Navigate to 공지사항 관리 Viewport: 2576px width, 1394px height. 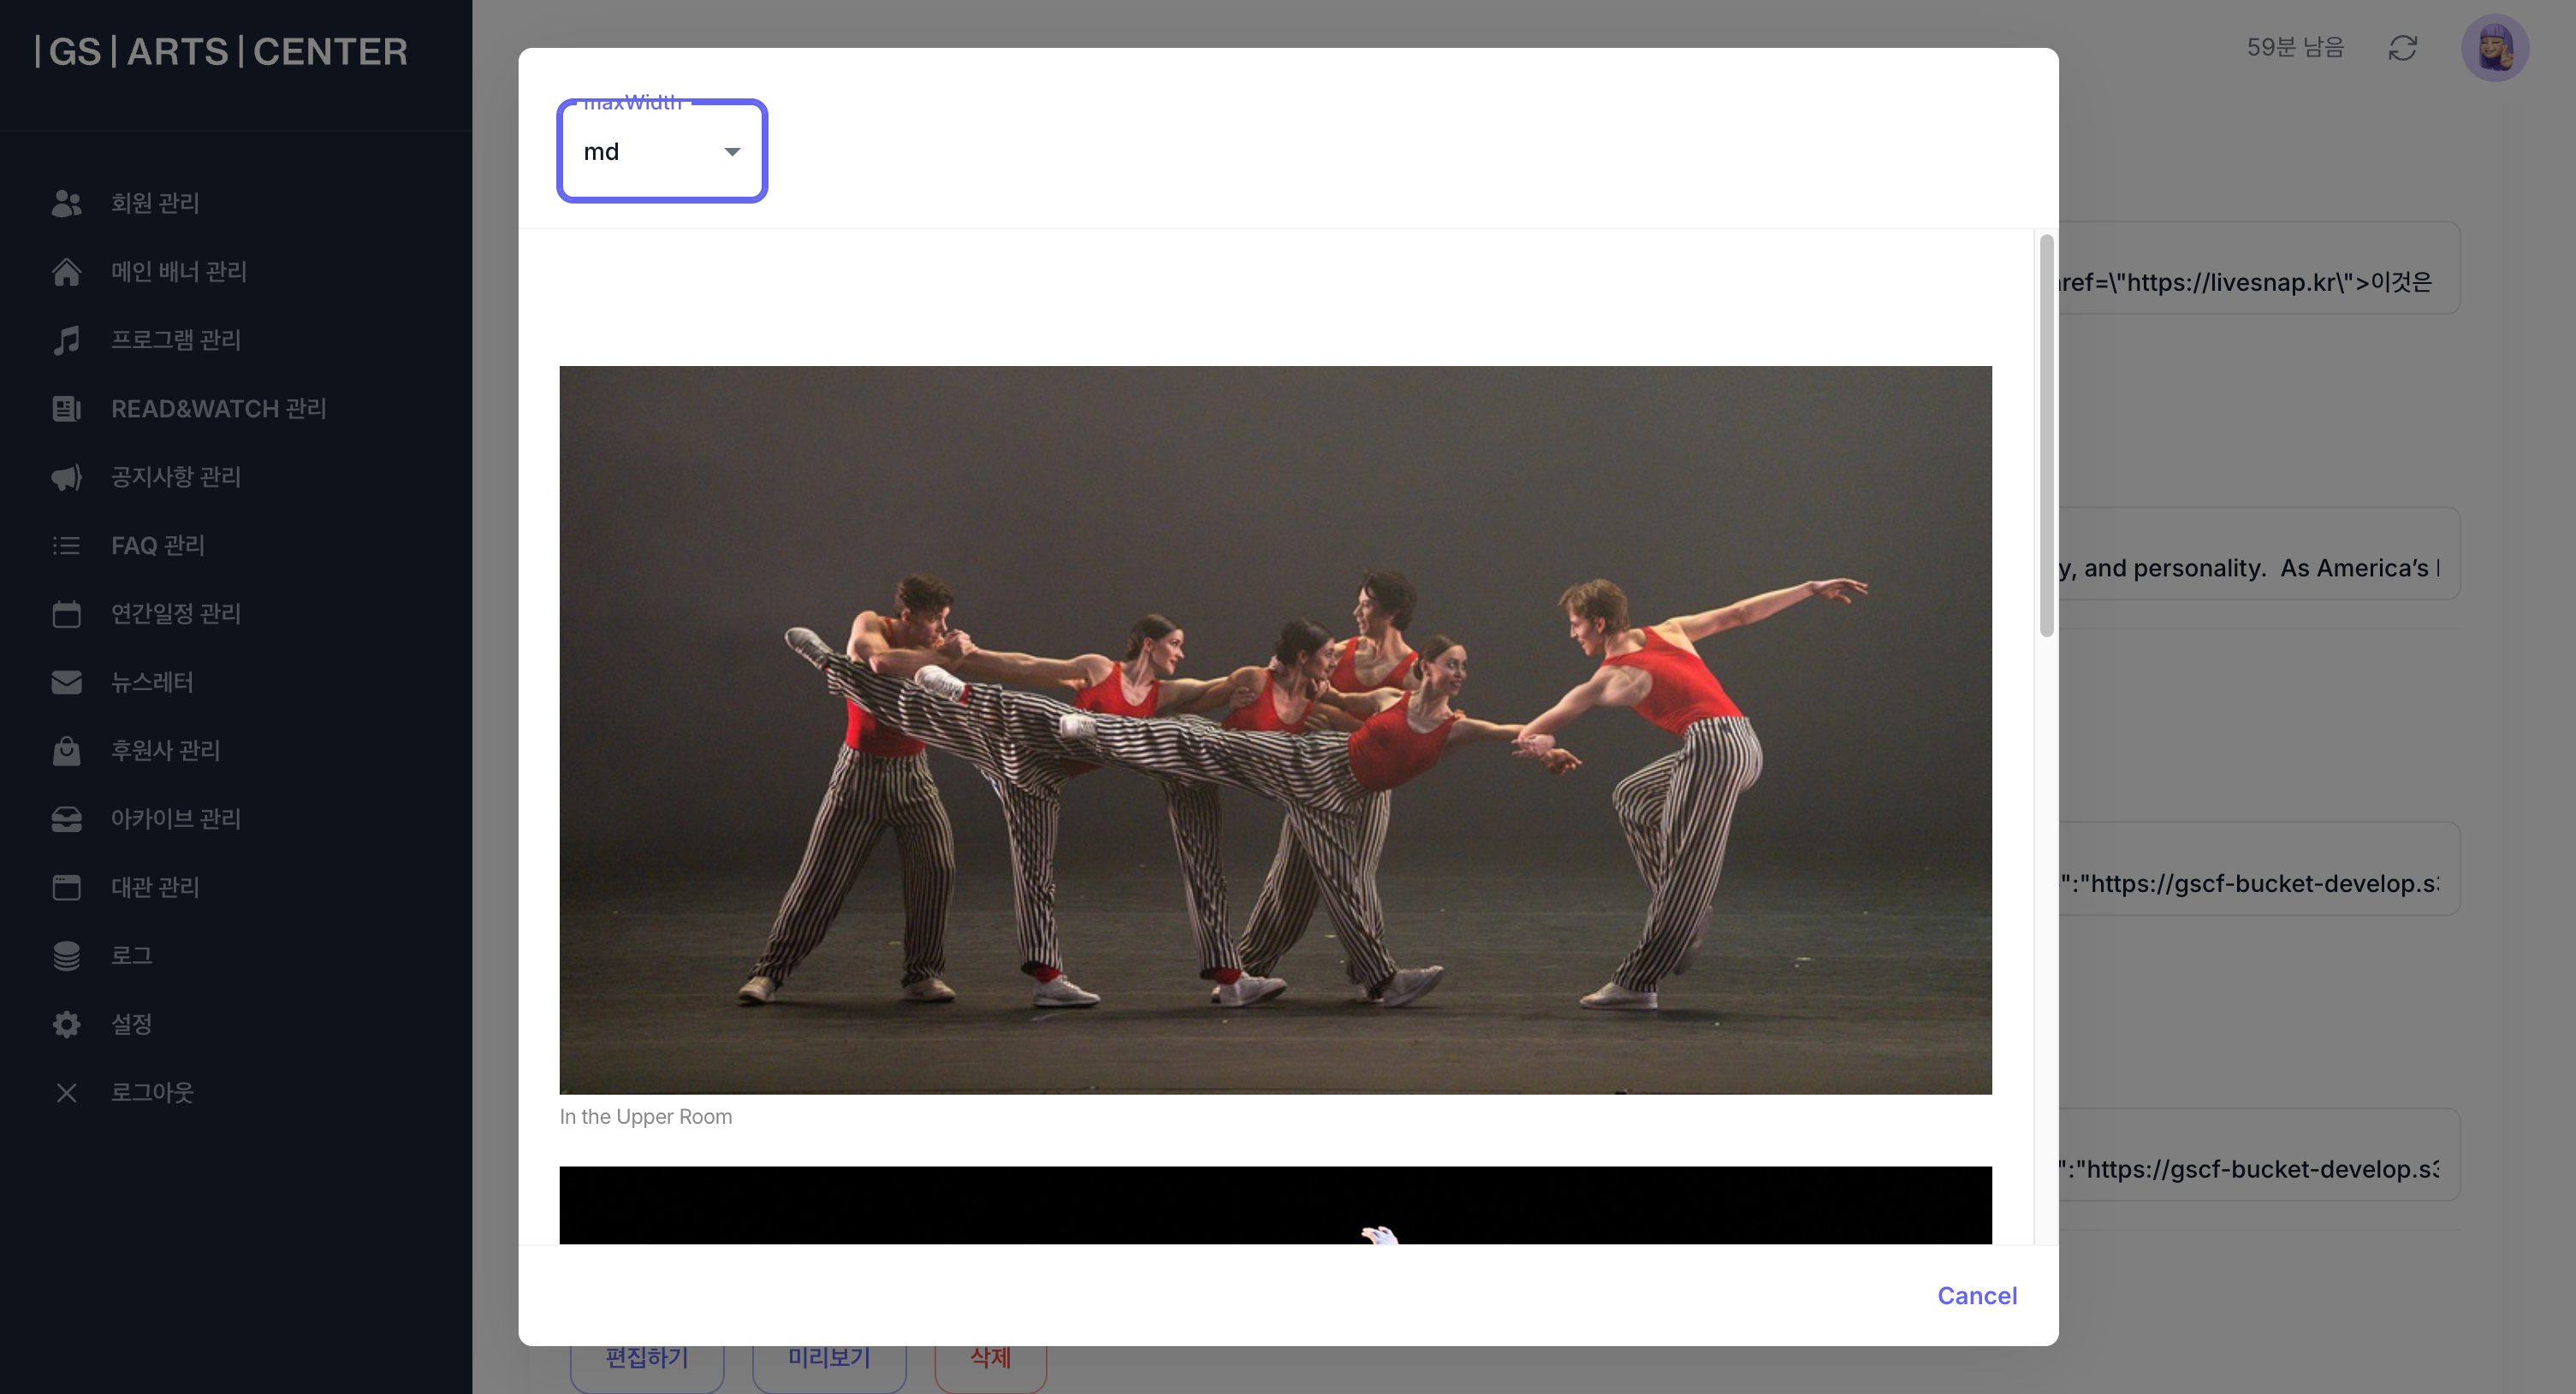pyautogui.click(x=176, y=476)
